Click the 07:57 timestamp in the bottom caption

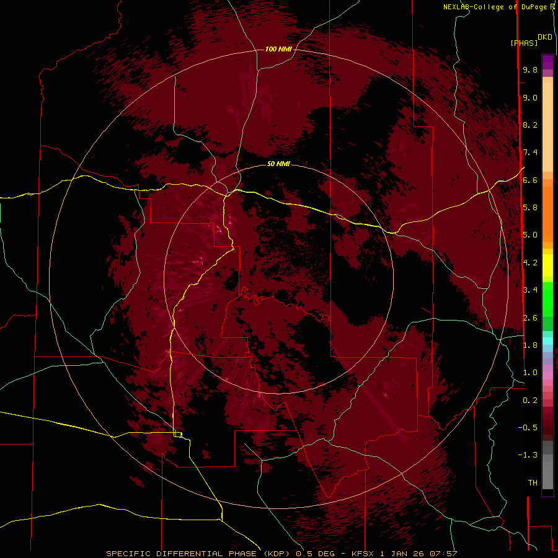443,554
